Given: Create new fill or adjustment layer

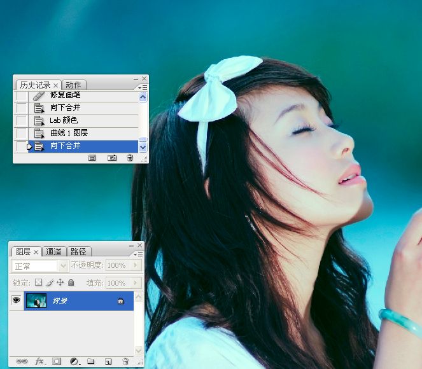Looking at the screenshot, I should 74,361.
